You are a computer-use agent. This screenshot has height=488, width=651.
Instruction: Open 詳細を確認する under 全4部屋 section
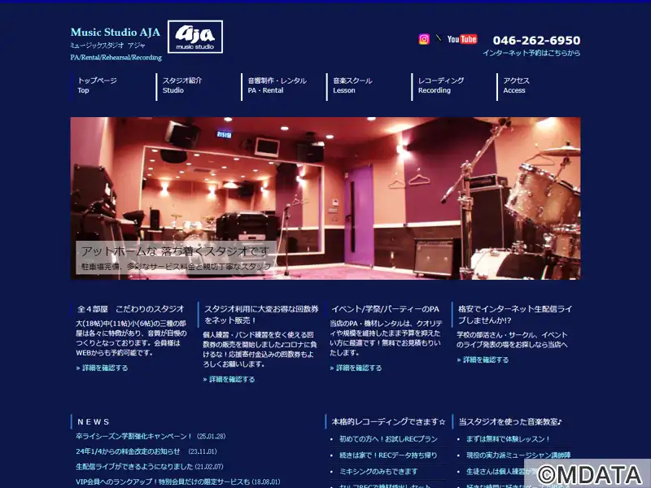click(x=103, y=368)
